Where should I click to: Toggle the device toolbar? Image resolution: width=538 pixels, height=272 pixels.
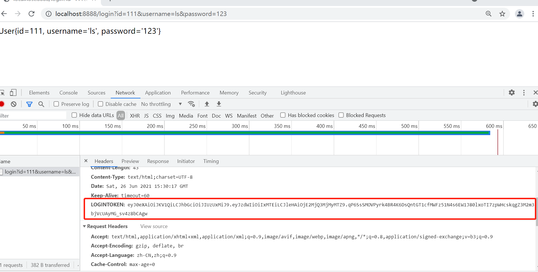13,93
